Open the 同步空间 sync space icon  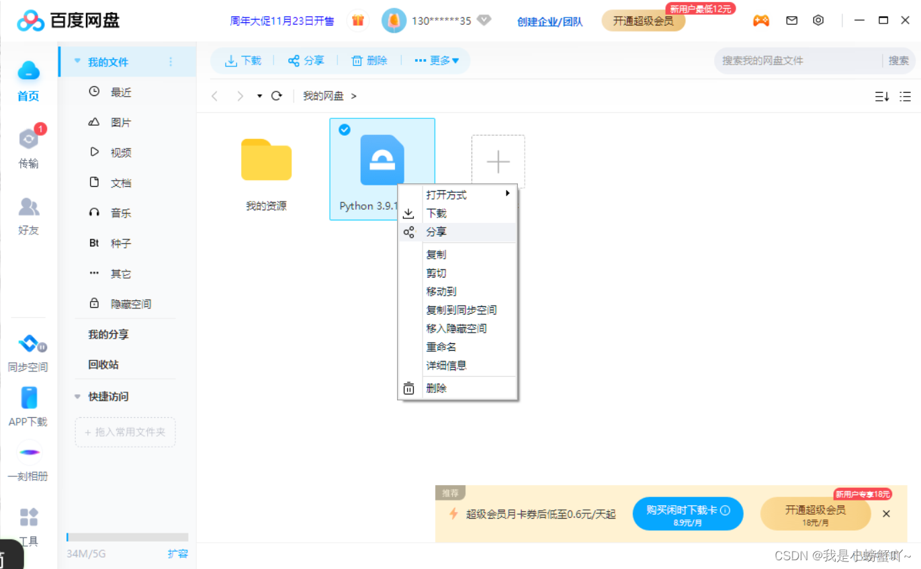pyautogui.click(x=30, y=344)
